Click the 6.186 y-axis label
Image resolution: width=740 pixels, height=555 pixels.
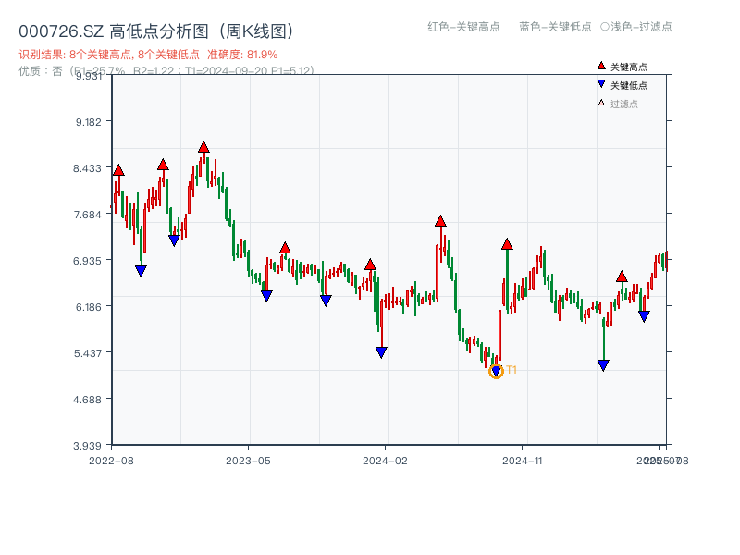tap(89, 307)
